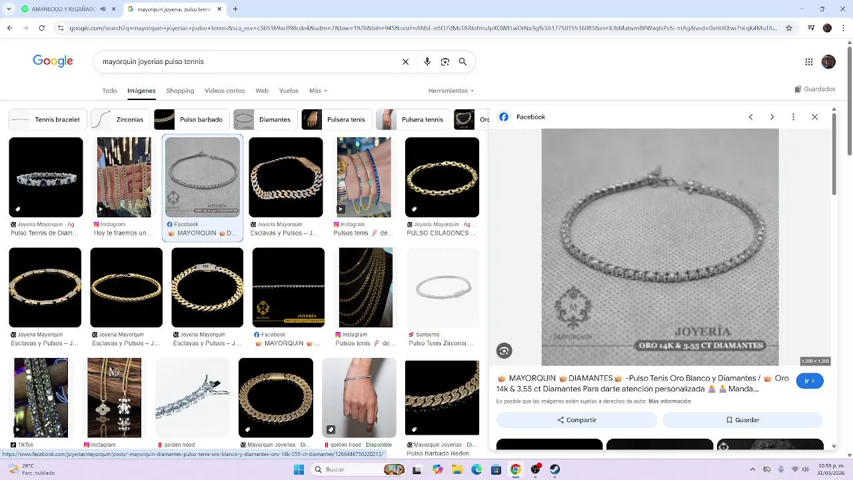The image size is (853, 480).
Task: Open Google Lens image search icon
Action: click(445, 61)
